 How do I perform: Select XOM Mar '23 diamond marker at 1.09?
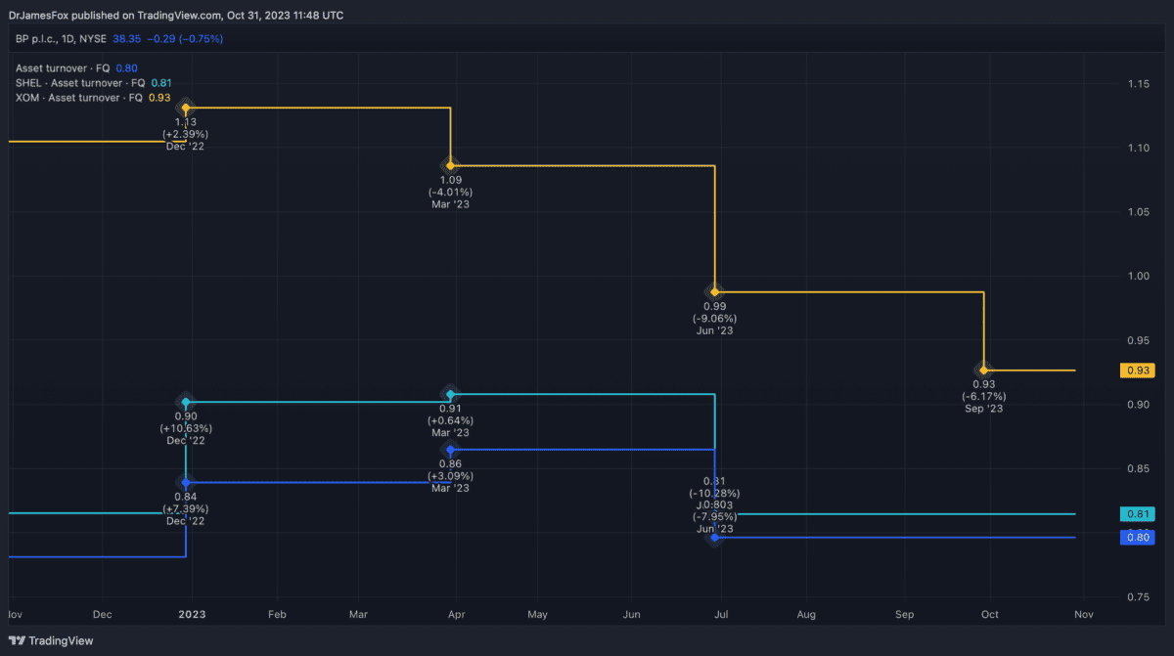(450, 165)
